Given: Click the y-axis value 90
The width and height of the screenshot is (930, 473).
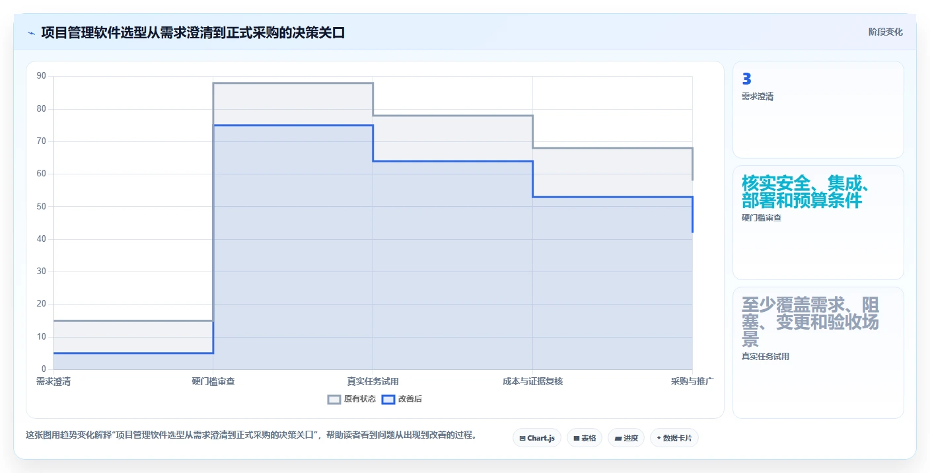Looking at the screenshot, I should pyautogui.click(x=42, y=76).
